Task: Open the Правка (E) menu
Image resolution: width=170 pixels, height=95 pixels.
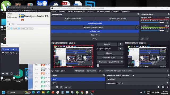Action: (62, 11)
